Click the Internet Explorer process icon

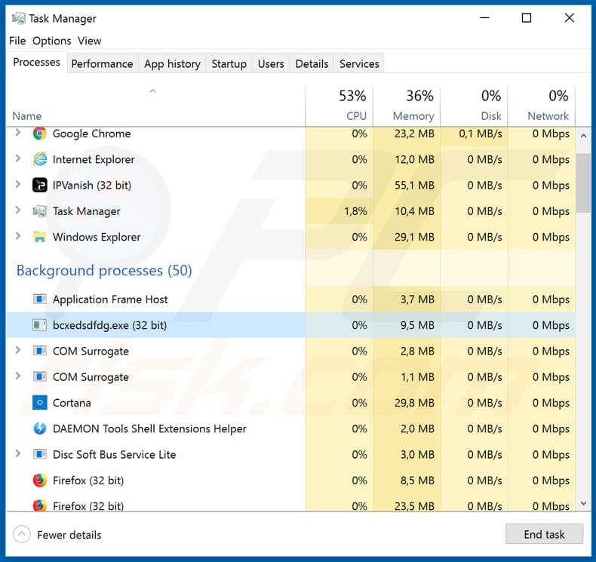(39, 159)
